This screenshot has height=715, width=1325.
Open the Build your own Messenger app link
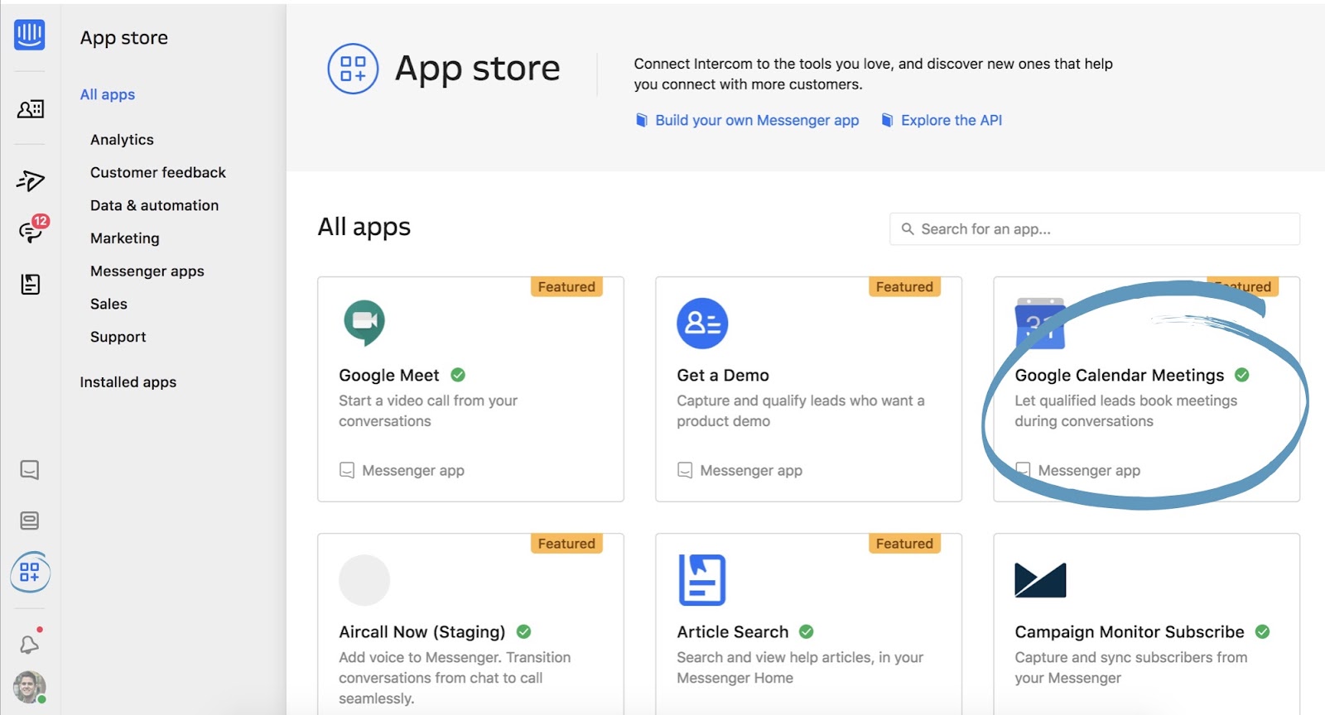coord(757,120)
